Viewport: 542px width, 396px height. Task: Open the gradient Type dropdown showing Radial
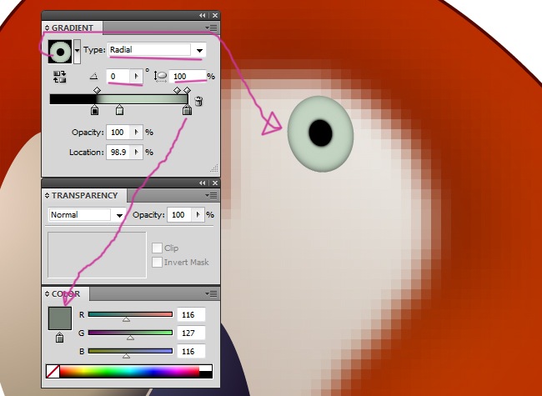pos(158,50)
